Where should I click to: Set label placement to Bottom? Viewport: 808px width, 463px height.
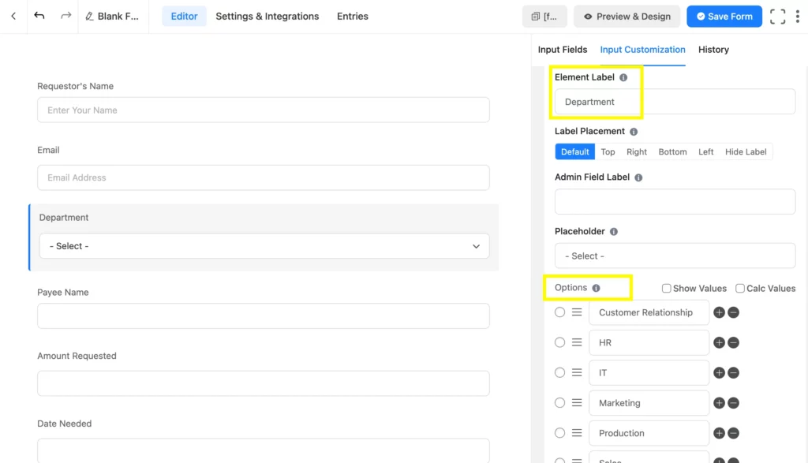tap(672, 151)
